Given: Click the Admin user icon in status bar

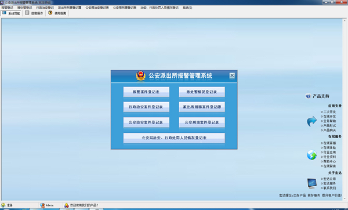Looking at the screenshot, I should 42,205.
